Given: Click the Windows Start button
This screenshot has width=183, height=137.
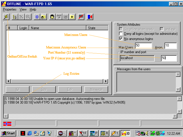Looking at the screenshot, I should click(8, 133).
